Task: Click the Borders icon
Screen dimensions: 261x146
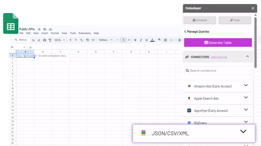Action: [165, 40]
